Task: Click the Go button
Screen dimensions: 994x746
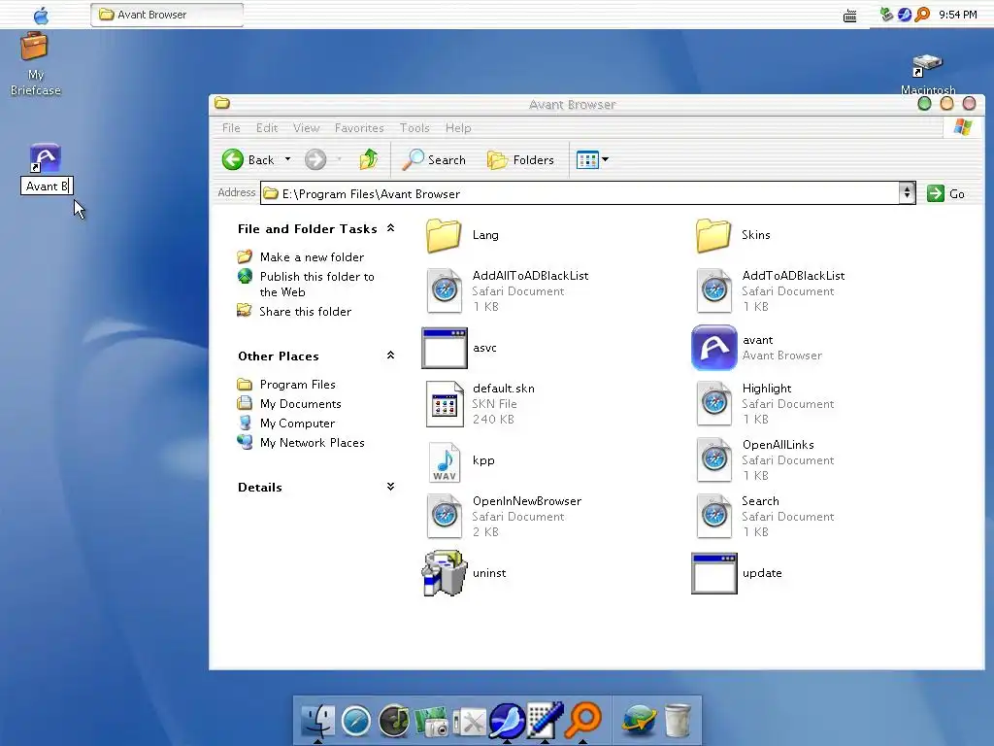Action: (945, 193)
